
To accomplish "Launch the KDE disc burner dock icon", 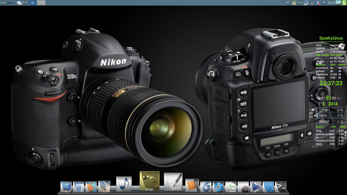I will tap(218, 187).
